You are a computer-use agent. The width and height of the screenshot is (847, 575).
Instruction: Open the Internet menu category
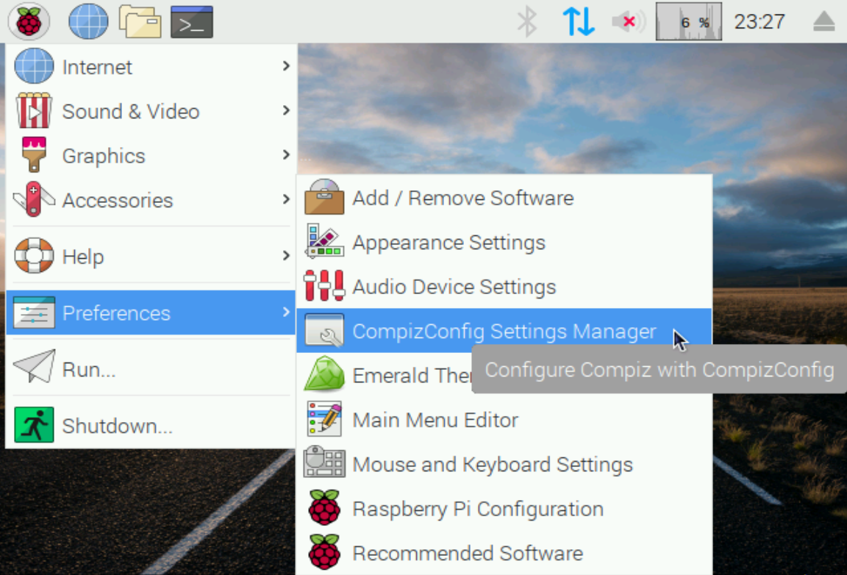click(x=151, y=66)
